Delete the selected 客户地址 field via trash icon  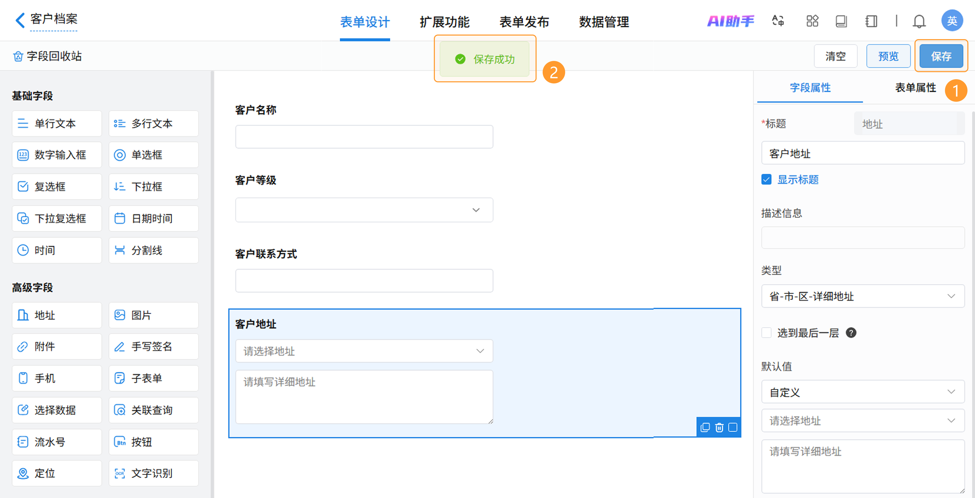719,427
